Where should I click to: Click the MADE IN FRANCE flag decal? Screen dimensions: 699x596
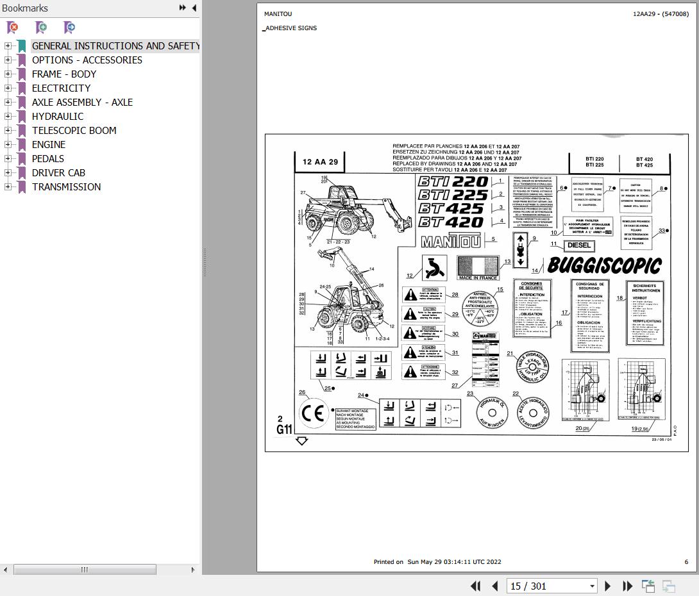coord(478,268)
